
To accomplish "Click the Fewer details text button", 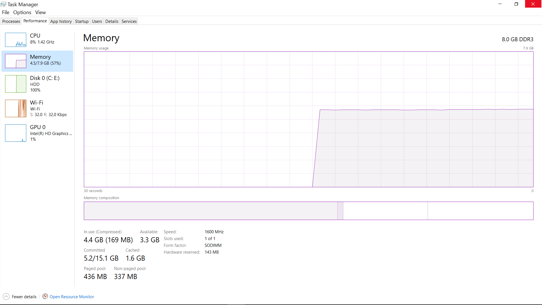I will 24,297.
